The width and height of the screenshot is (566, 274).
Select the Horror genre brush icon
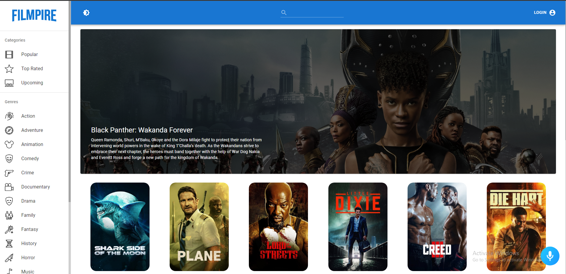9,257
